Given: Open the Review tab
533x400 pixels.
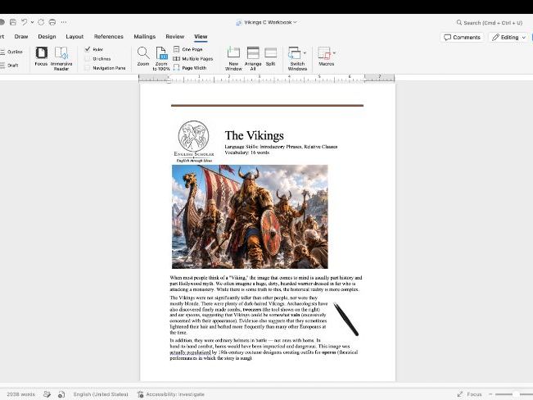Looking at the screenshot, I should pos(175,36).
